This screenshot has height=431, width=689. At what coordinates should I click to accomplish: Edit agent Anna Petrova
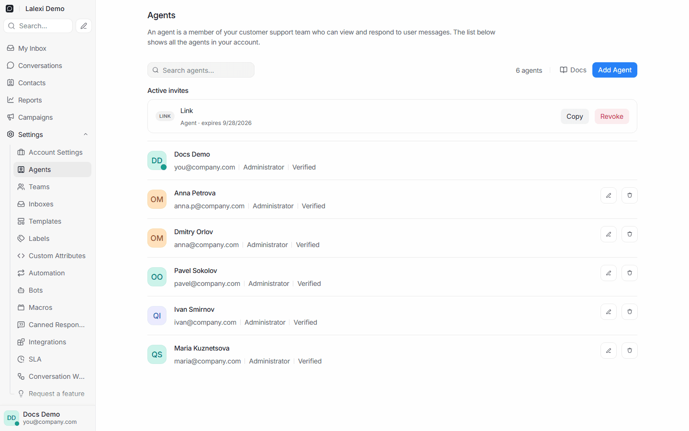point(609,195)
